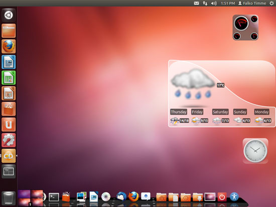Viewport: 276px width, 207px height.
Task: Open the accessibility icon in the dock
Action: coord(234,196)
